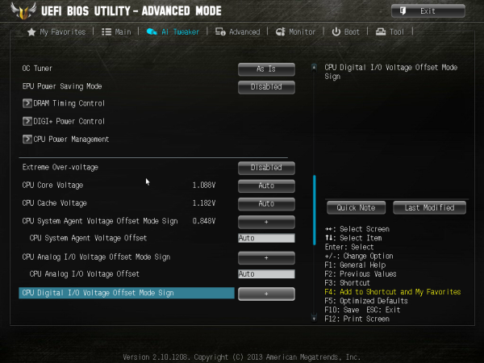Click the Last Modified button

[x=429, y=208]
